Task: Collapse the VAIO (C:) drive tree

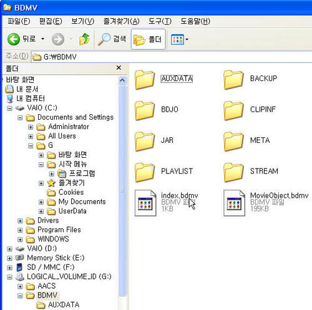Action: point(9,108)
